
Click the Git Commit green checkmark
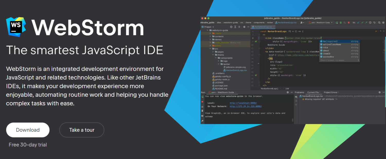click(362, 23)
